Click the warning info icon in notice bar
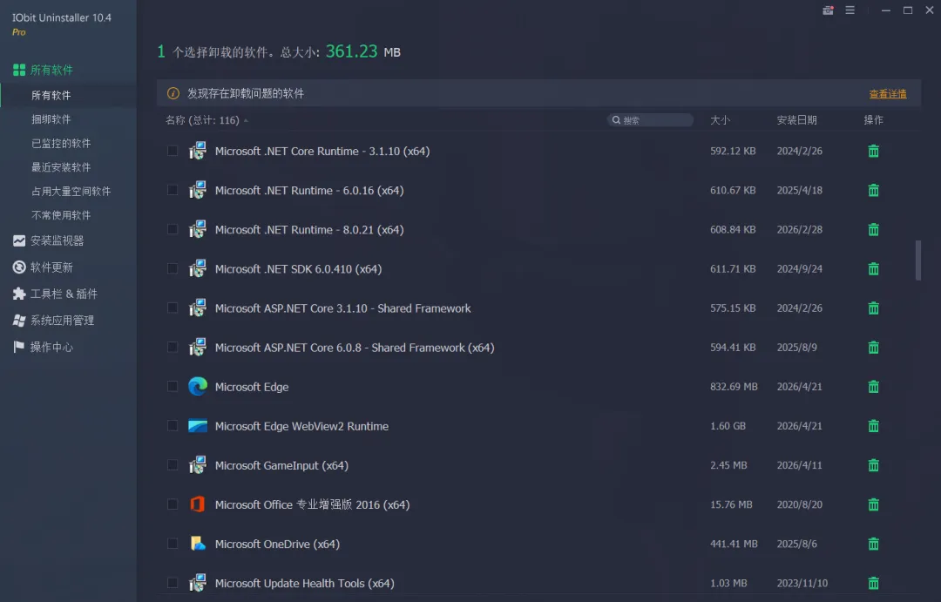This screenshot has width=941, height=602. point(173,93)
